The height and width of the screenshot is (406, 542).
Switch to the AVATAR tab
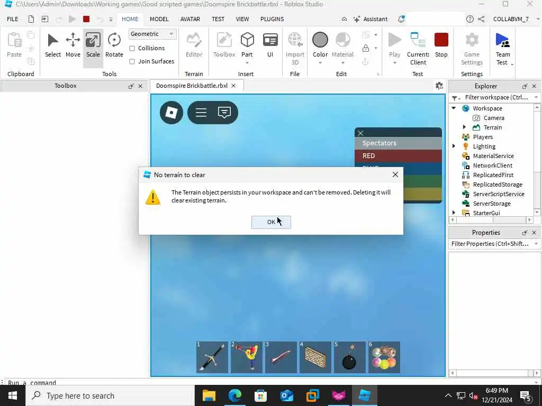[x=190, y=19]
